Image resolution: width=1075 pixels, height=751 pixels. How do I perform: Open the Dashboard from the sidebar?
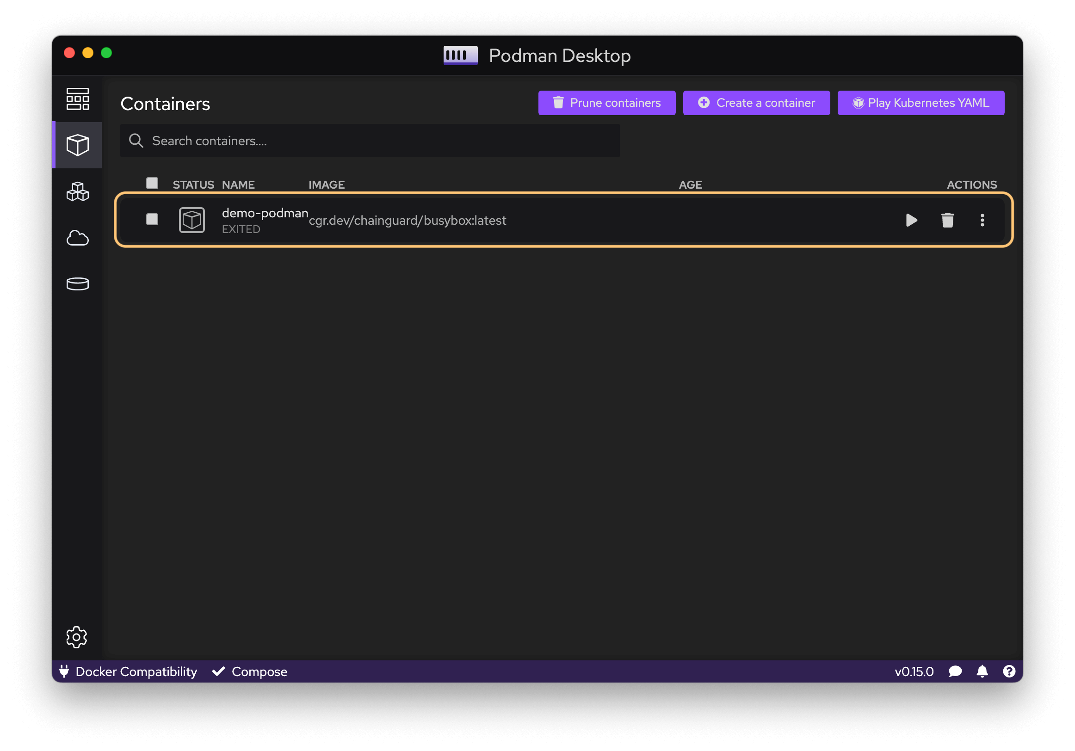tap(77, 99)
